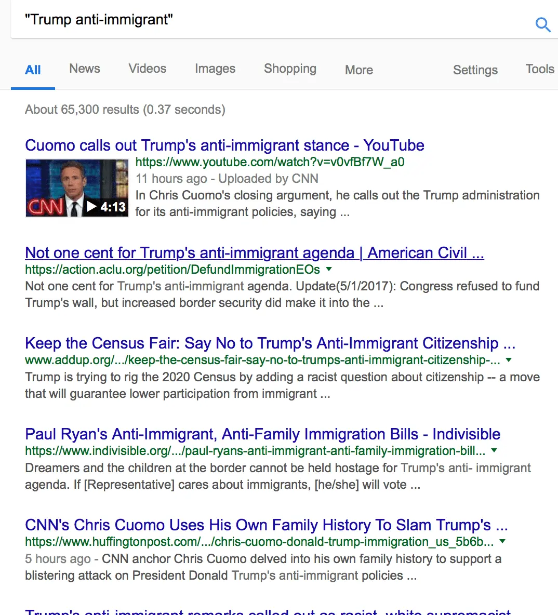Click the blue search magnifier icon
The width and height of the screenshot is (558, 615).
(x=542, y=24)
